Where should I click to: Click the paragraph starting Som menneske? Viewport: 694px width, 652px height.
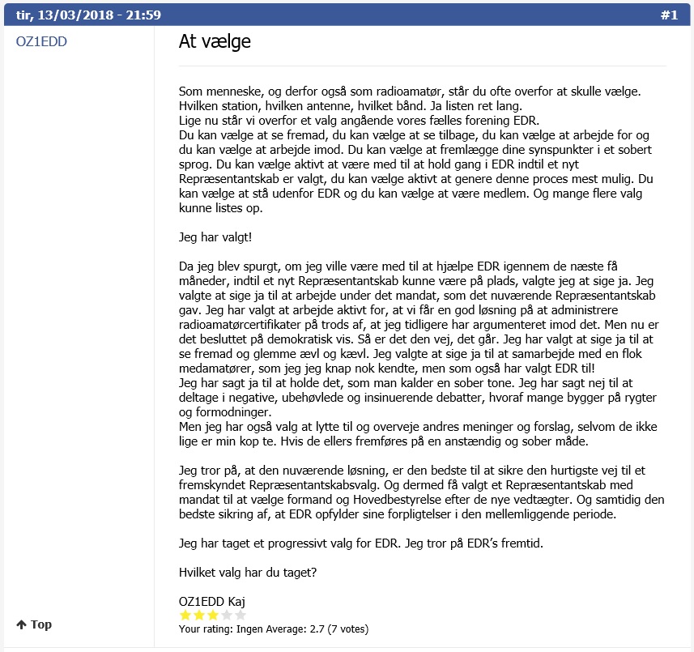pos(416,150)
